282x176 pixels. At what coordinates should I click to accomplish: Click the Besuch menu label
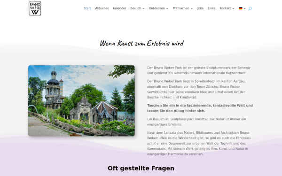(x=136, y=8)
